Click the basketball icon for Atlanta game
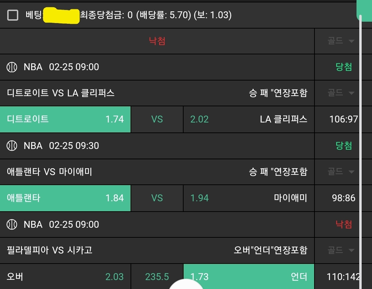 [12, 146]
